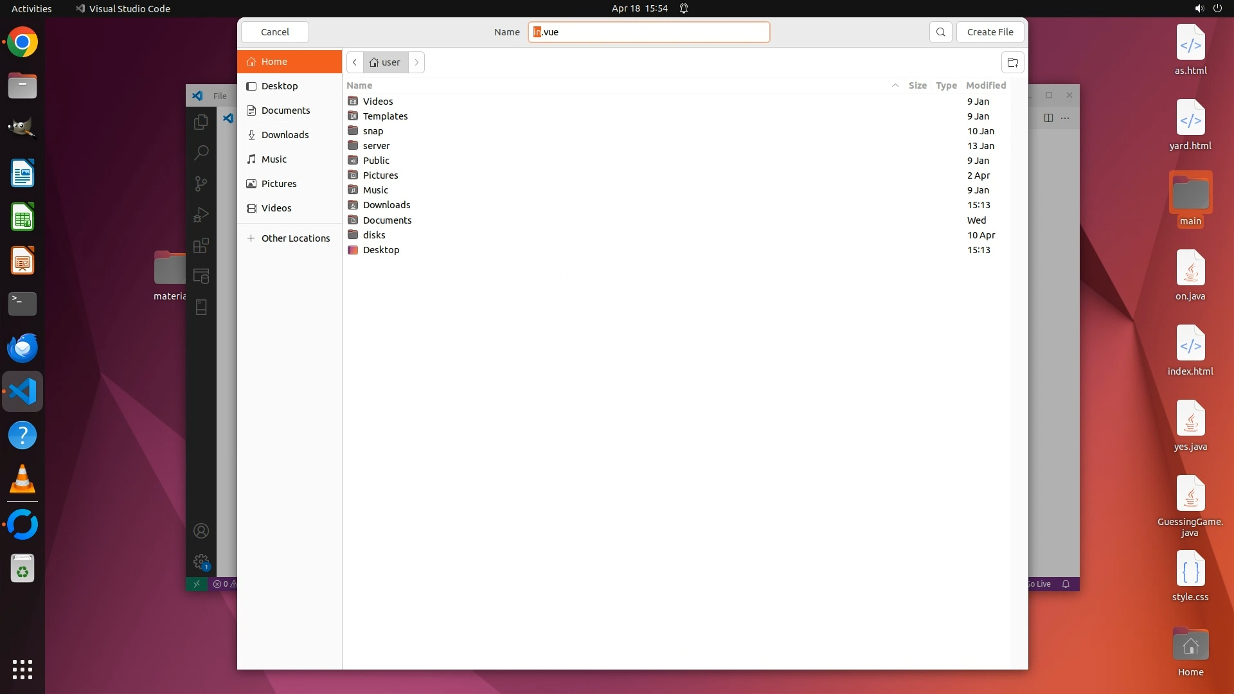Click the notification bell in top bar
Screen dimensions: 1234x694
(x=684, y=8)
